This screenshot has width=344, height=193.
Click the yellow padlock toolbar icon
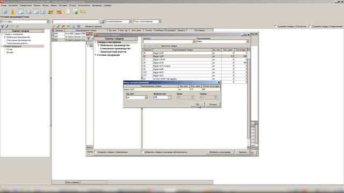[x=12, y=12]
